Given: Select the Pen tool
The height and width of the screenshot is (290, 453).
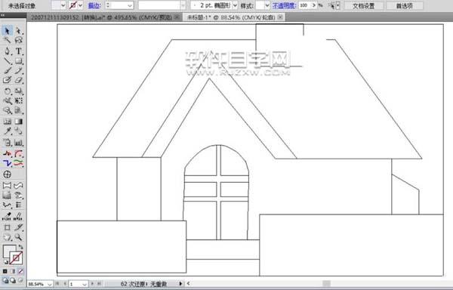Looking at the screenshot, I should click(x=7, y=51).
